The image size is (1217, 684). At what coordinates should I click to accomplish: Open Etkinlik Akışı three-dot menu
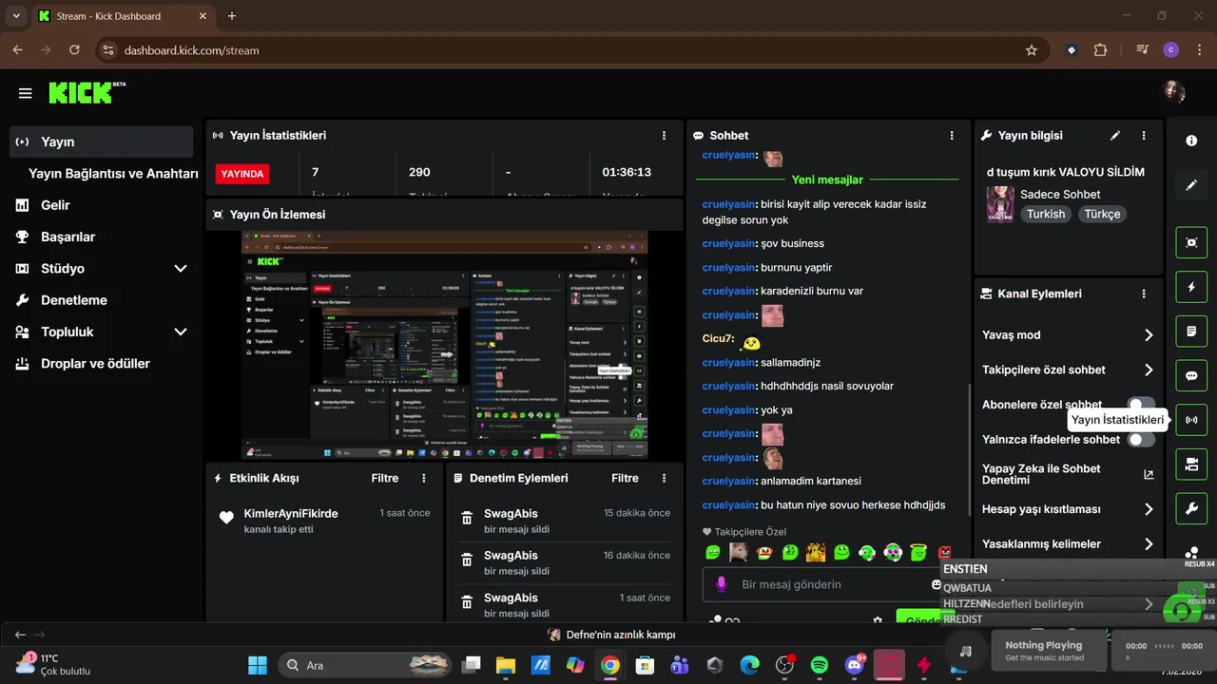click(x=424, y=478)
